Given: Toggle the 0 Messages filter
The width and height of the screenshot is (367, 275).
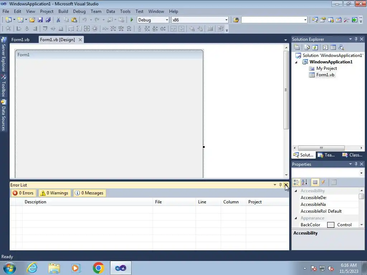Looking at the screenshot, I should tap(89, 193).
